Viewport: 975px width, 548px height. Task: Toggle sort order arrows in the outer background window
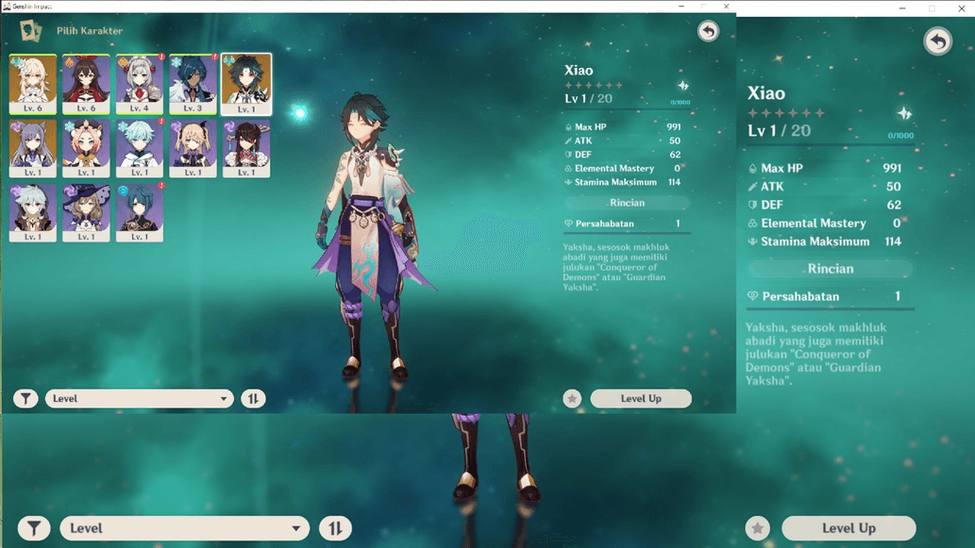[335, 528]
